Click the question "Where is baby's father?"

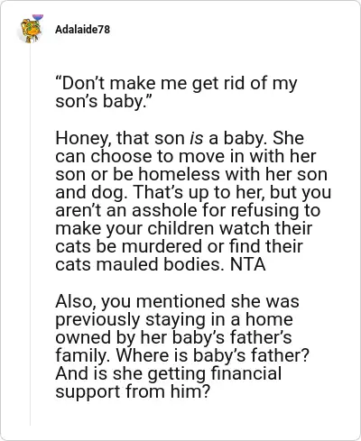[x=213, y=355]
